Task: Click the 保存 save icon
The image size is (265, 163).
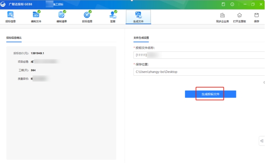Action: 257,17
